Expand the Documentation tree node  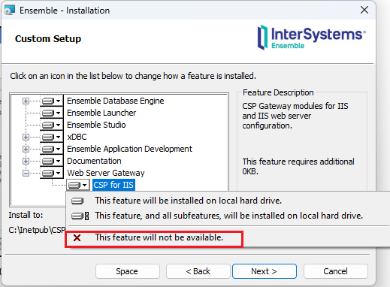point(26,161)
